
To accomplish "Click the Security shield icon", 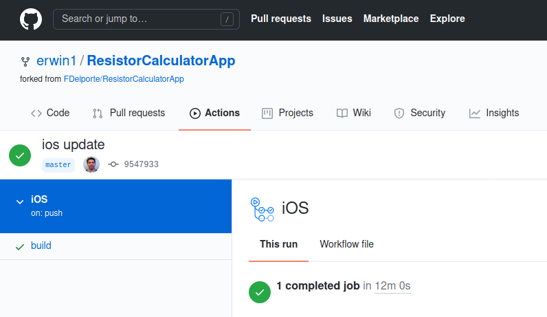I will (x=399, y=113).
